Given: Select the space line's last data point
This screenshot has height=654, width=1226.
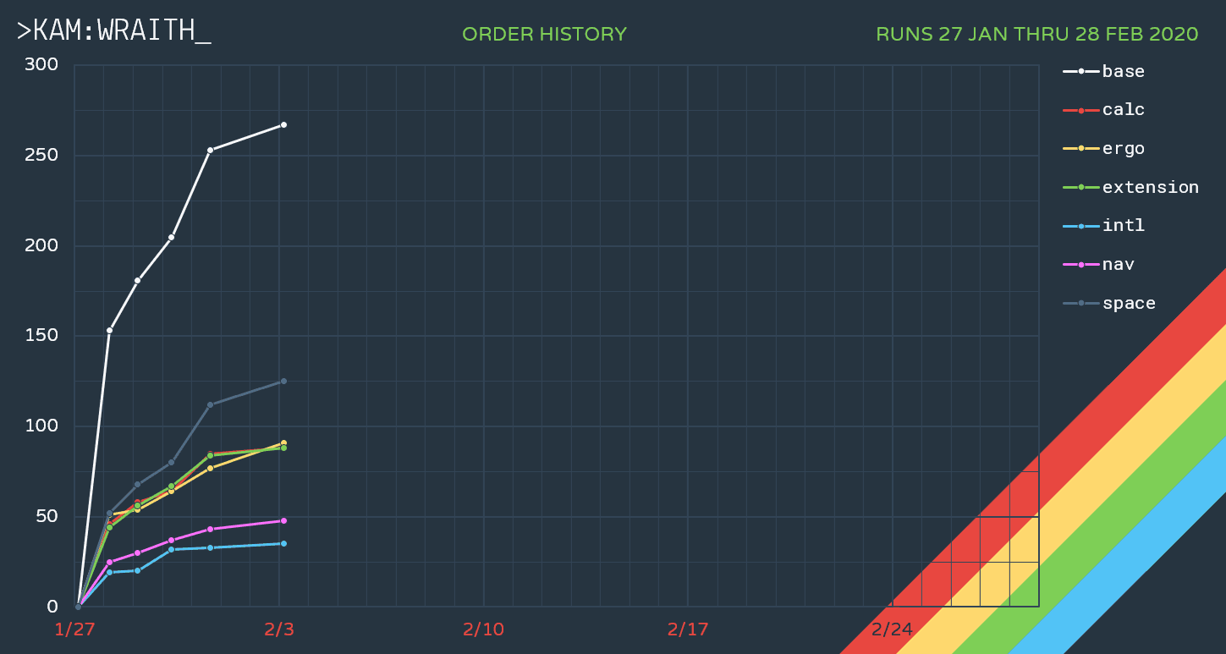Looking at the screenshot, I should pyautogui.click(x=283, y=382).
